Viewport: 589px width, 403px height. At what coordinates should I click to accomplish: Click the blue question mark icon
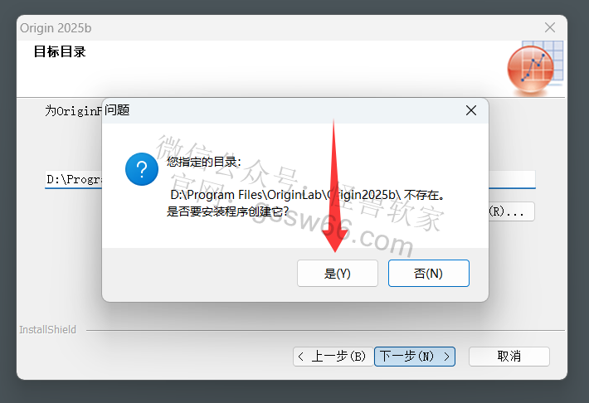pos(142,169)
